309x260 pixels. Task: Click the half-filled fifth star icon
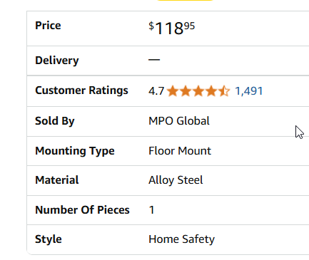click(224, 91)
